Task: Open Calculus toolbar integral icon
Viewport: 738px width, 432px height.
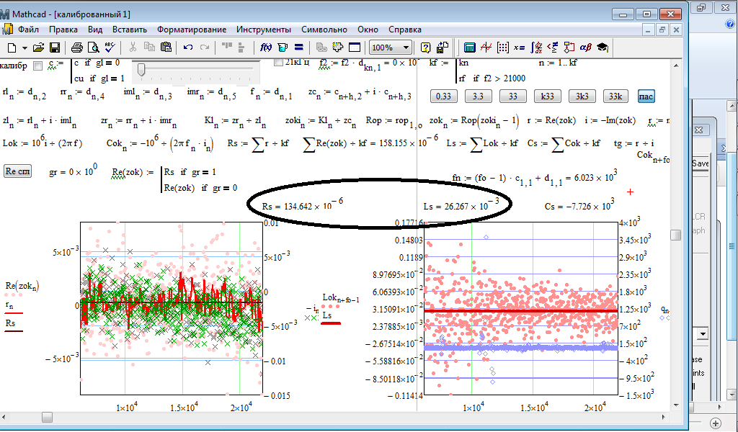Action: (x=536, y=48)
